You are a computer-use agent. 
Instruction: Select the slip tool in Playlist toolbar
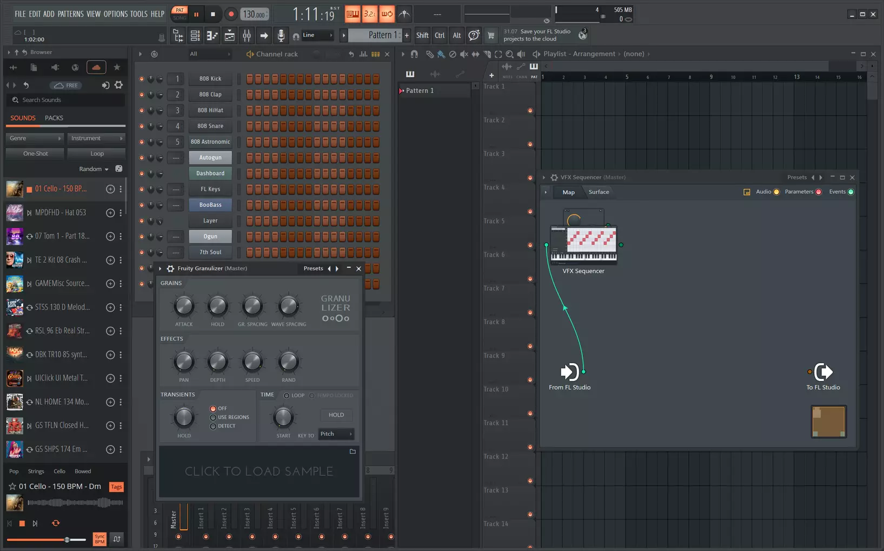(475, 54)
